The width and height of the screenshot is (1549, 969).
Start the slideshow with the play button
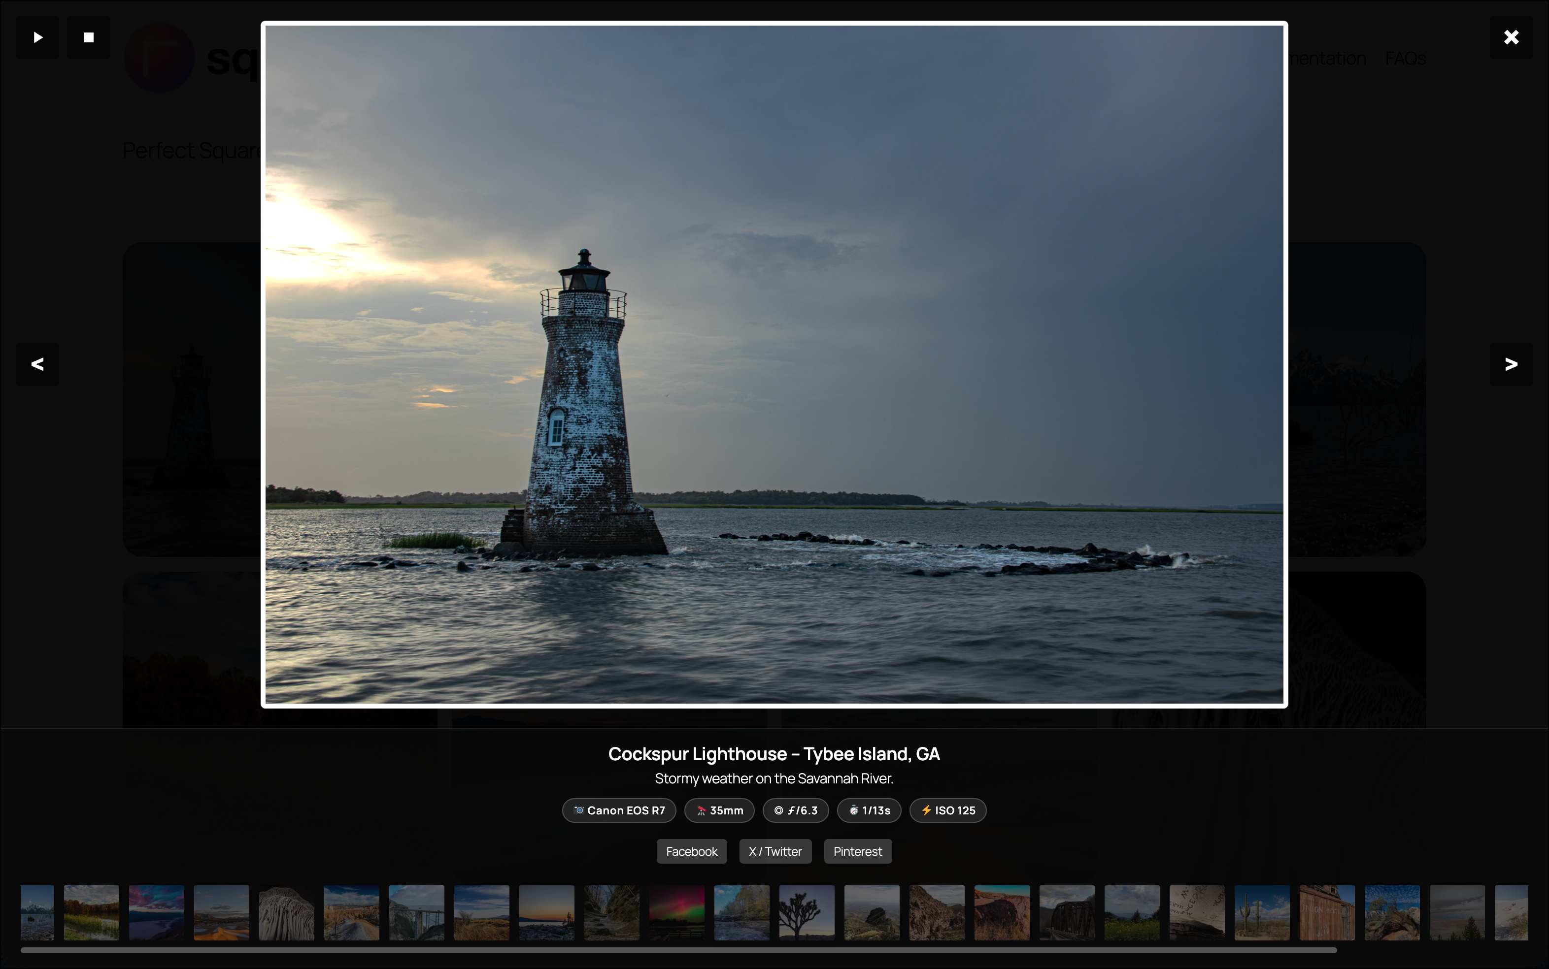pos(37,37)
